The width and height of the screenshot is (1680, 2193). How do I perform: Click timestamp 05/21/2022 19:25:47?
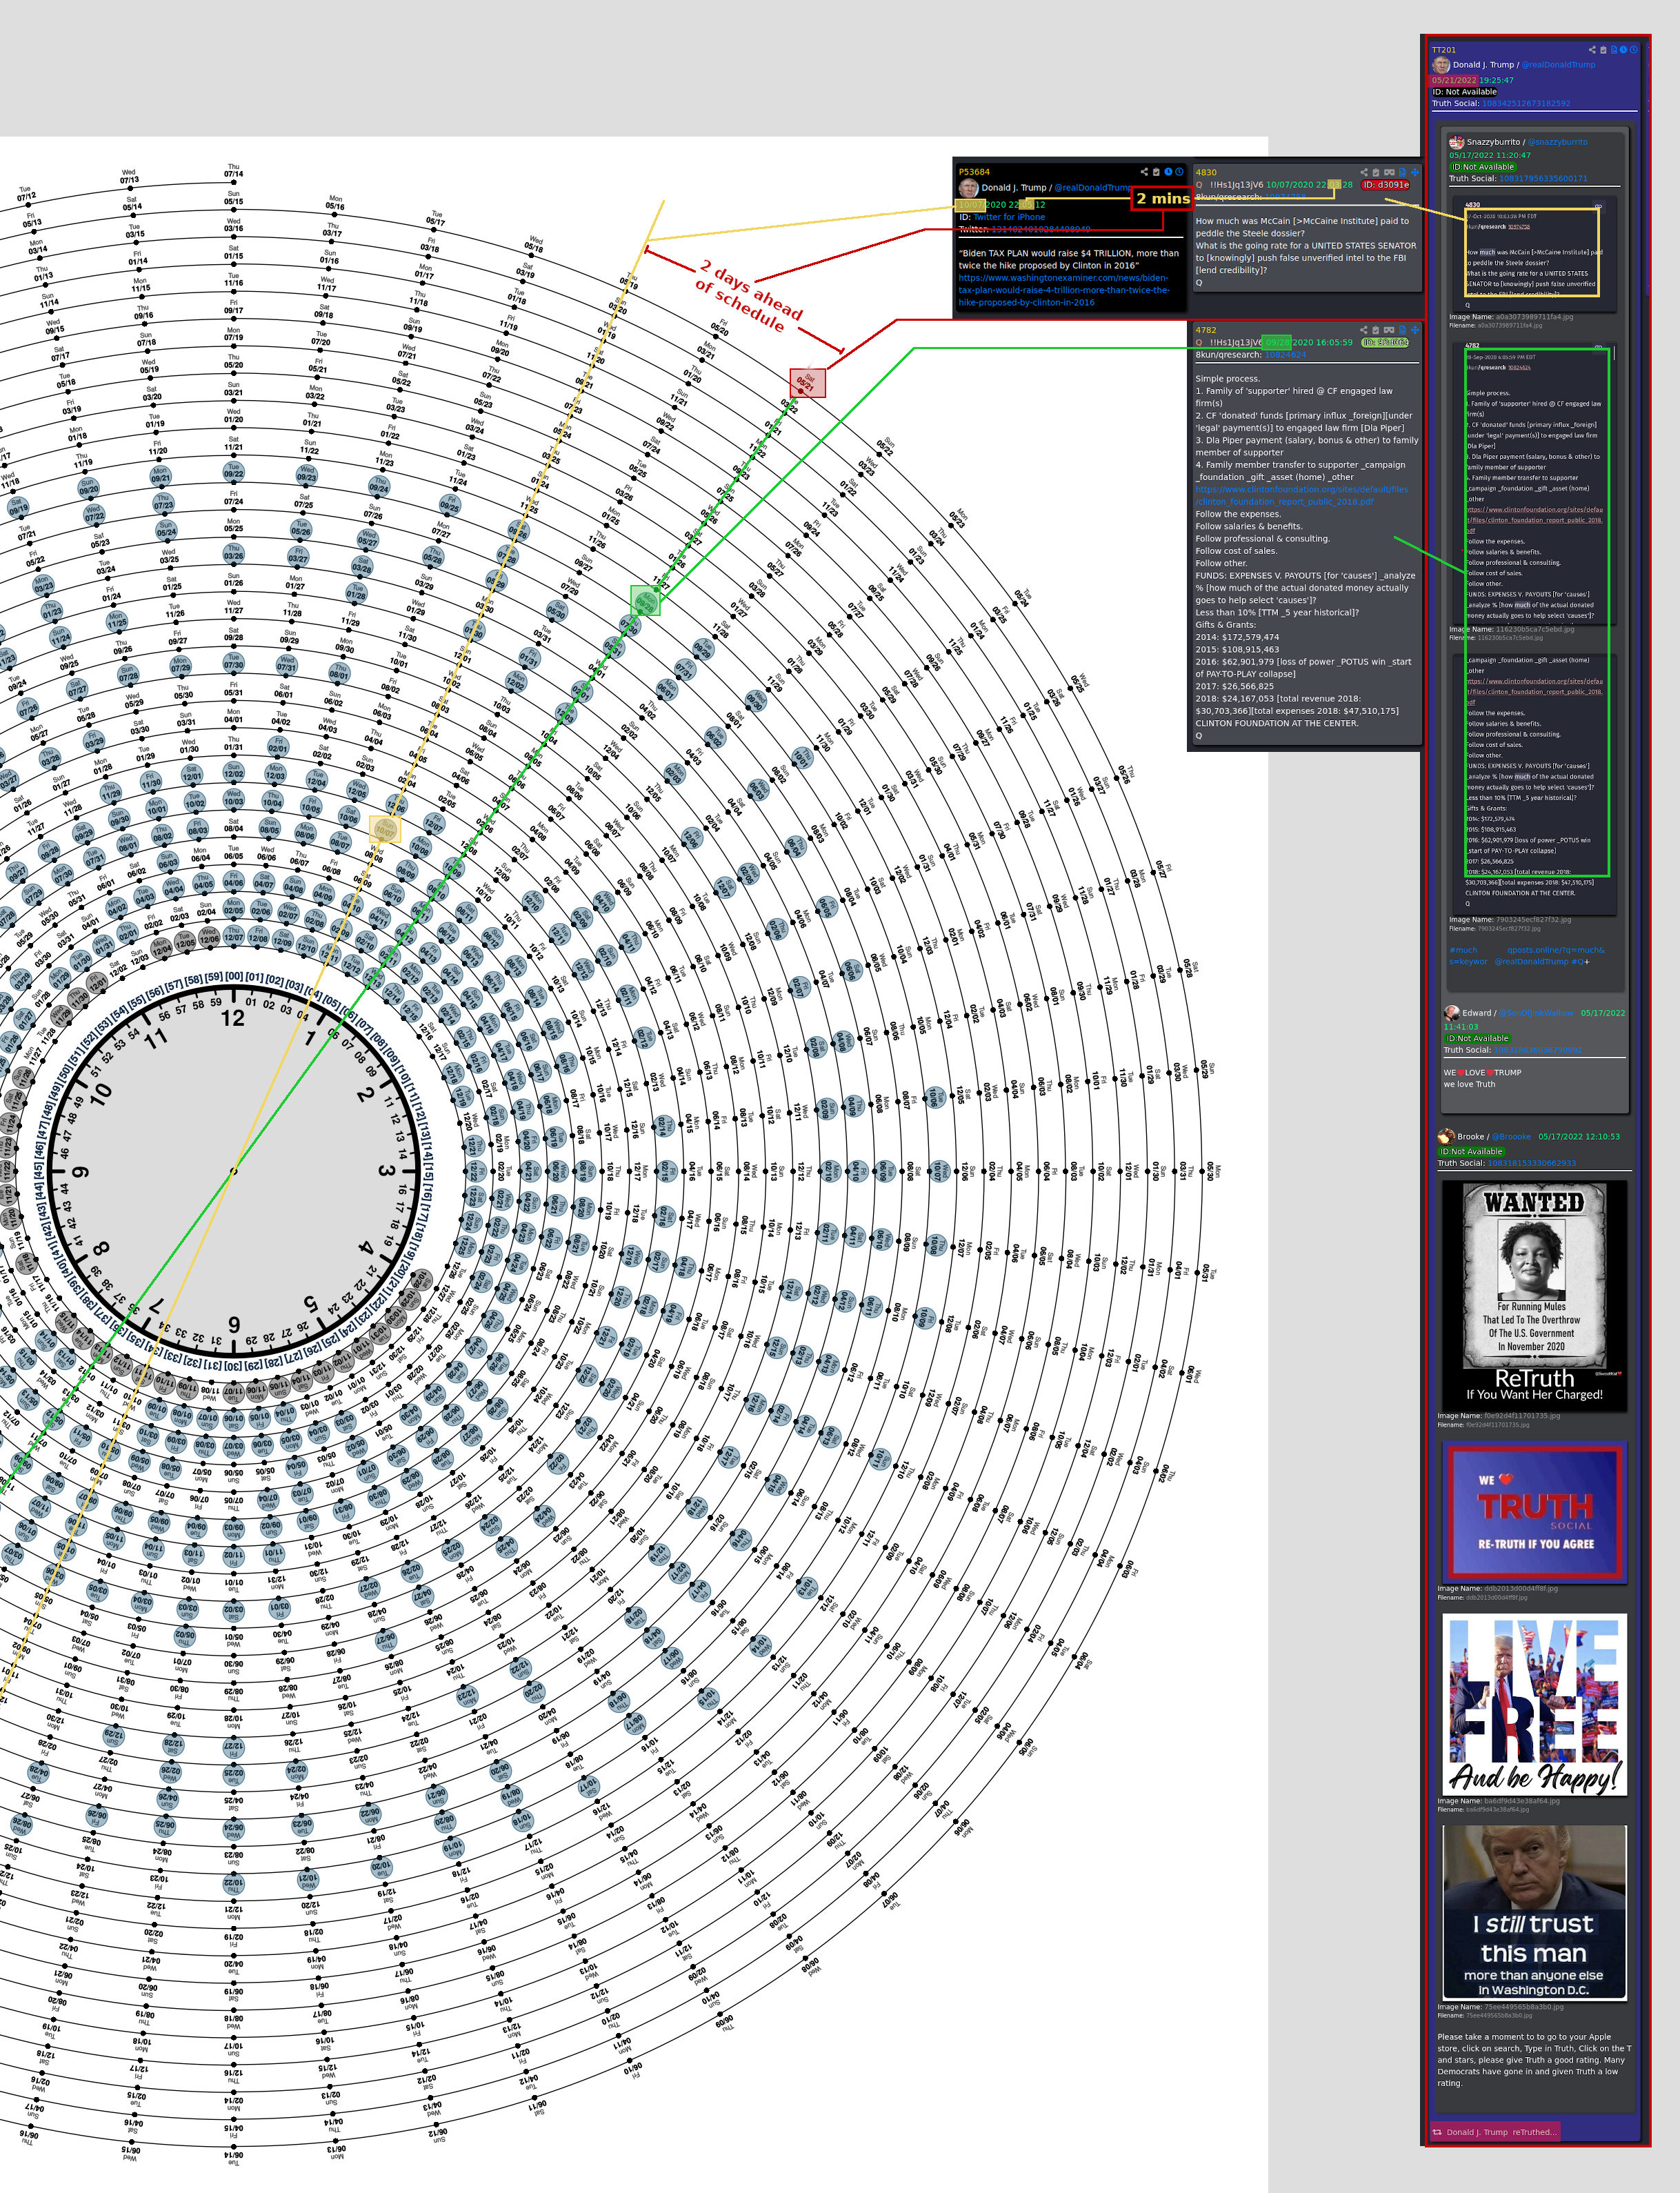[1472, 80]
